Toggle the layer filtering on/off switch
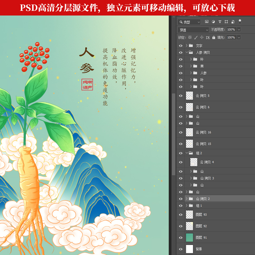The width and height of the screenshot is (255, 255). (x=240, y=22)
